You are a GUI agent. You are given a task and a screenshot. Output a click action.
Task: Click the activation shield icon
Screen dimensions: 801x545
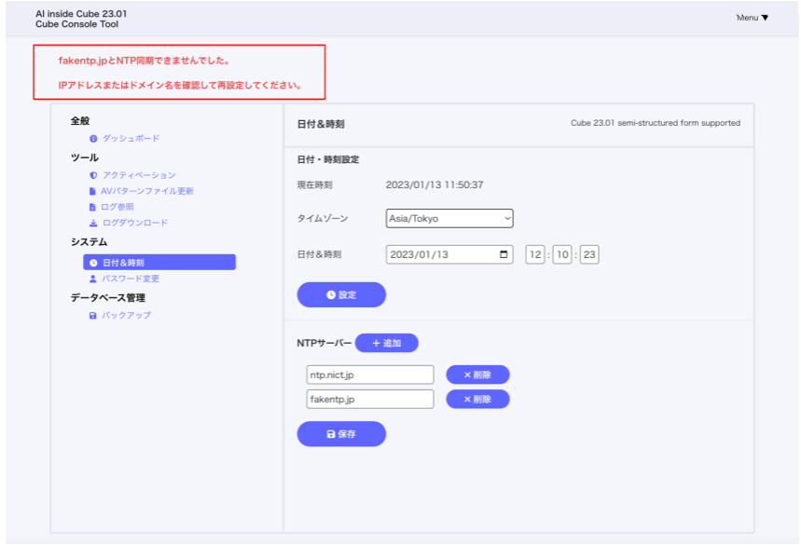pos(93,175)
